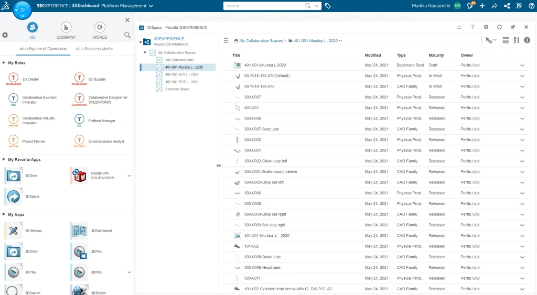537x295 pixels.
Task: Click the 3DEXPERIENCE compass play button
Action: 22,9
